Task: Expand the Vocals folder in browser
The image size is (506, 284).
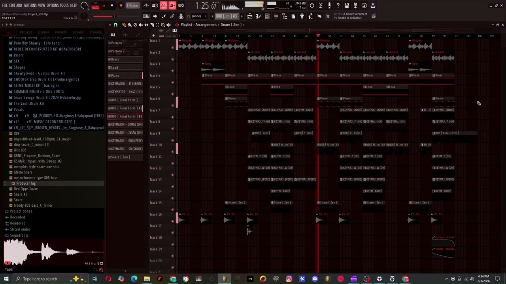Action: coord(19,110)
